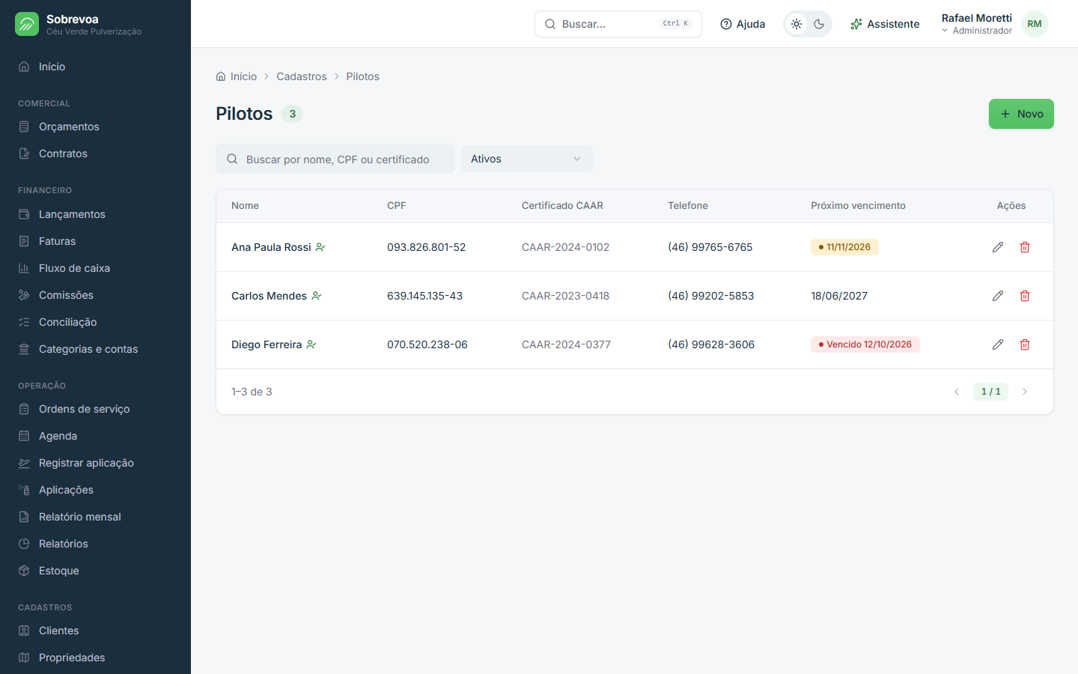Click the 11/11/2026 expiry badge
1078x674 pixels.
pos(844,247)
